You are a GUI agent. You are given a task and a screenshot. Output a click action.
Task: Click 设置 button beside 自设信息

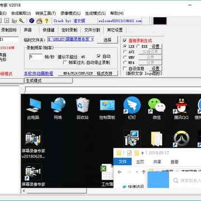click(x=156, y=68)
